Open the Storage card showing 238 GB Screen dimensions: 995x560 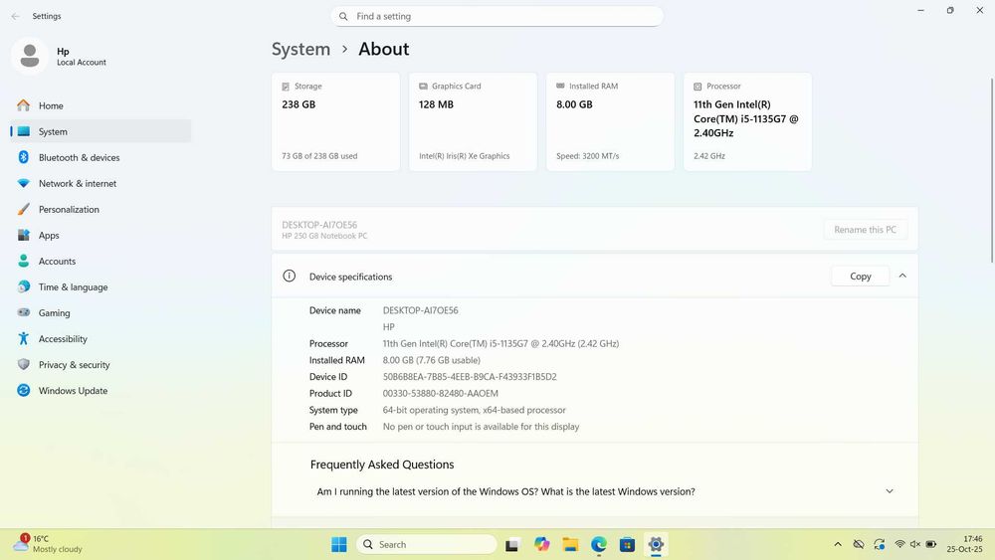click(x=335, y=121)
